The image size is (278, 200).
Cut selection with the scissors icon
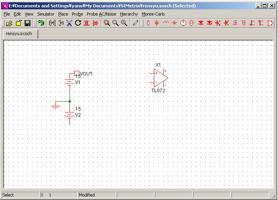click(x=69, y=23)
